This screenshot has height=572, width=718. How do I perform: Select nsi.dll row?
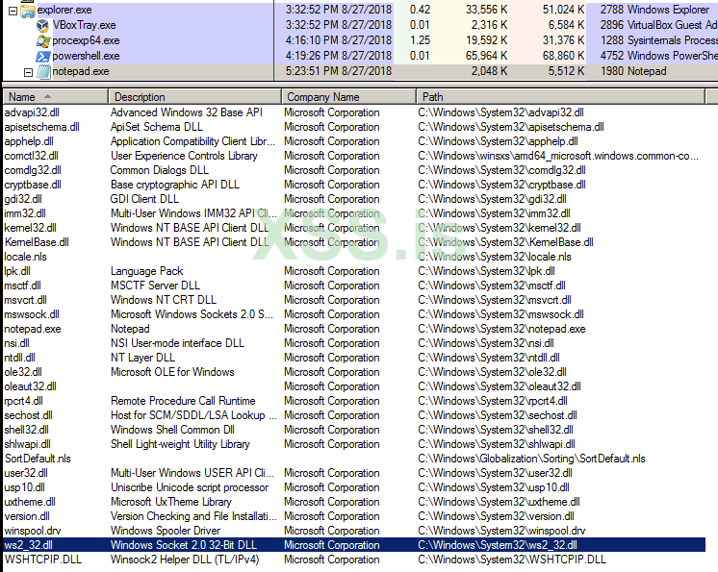click(x=354, y=343)
